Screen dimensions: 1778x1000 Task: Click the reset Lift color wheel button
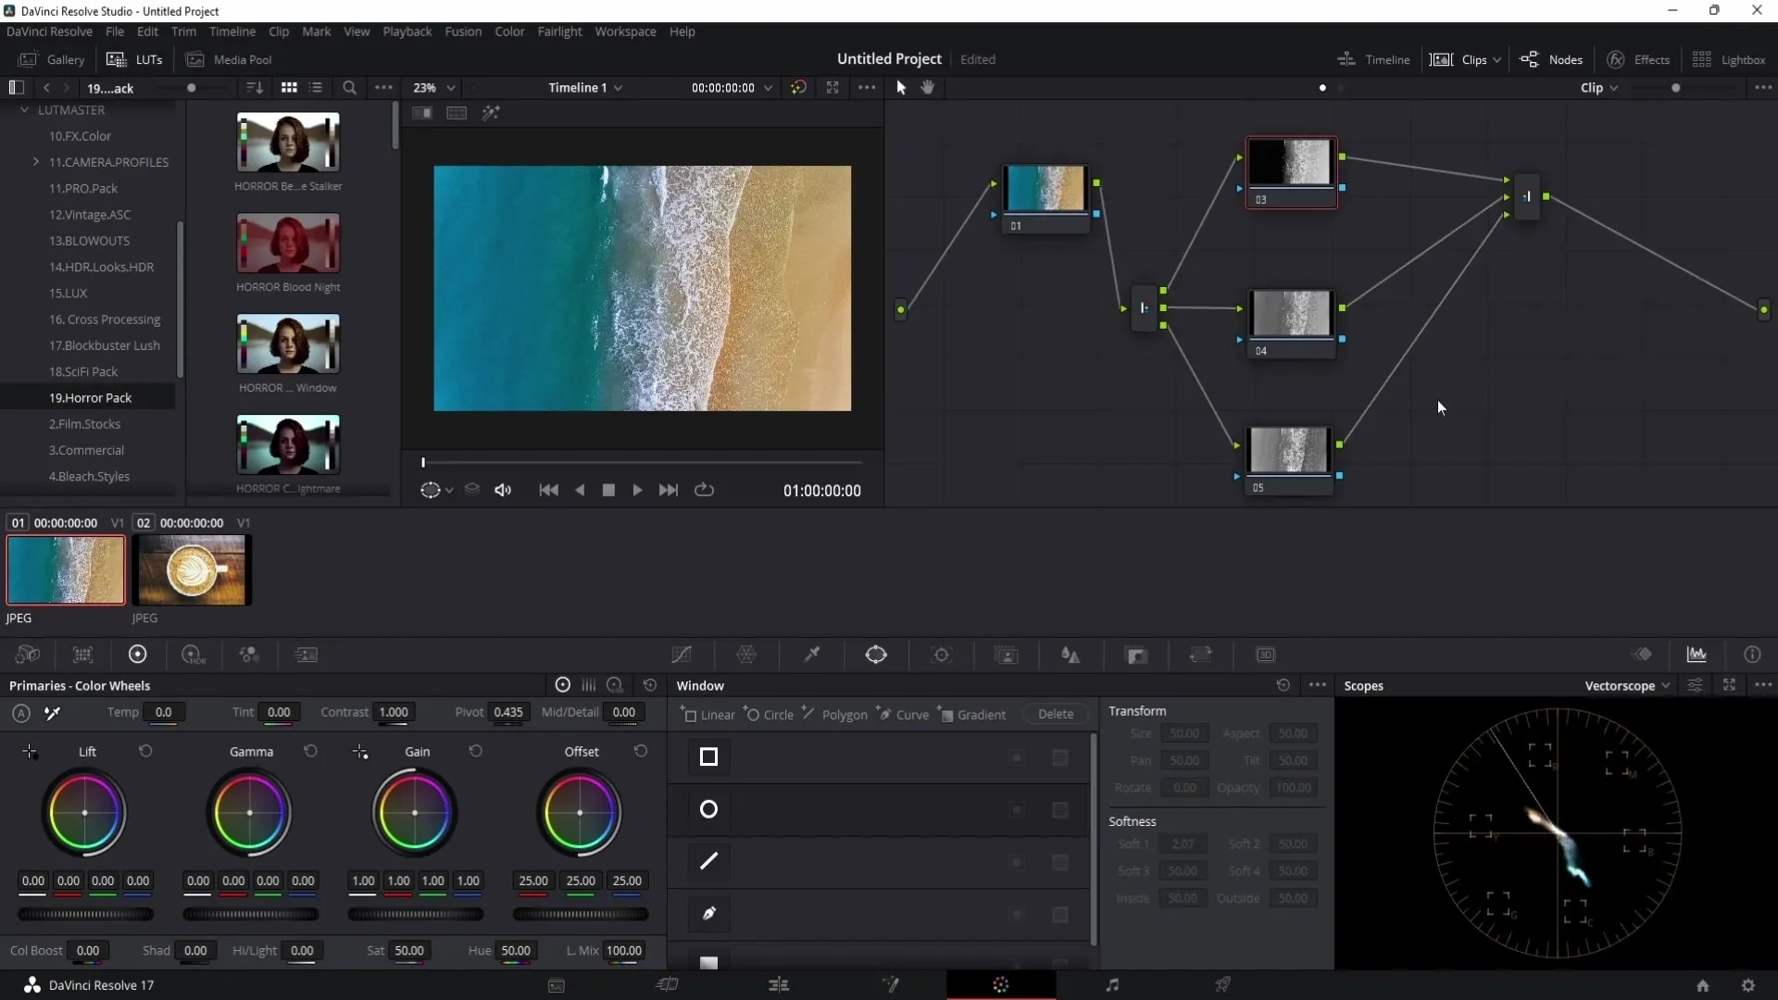[x=145, y=750]
